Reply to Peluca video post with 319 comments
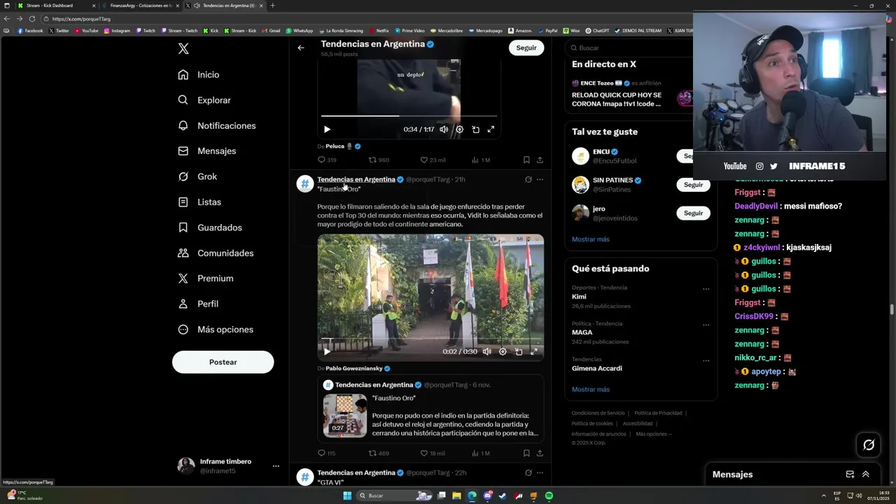The image size is (896, 504). [327, 160]
